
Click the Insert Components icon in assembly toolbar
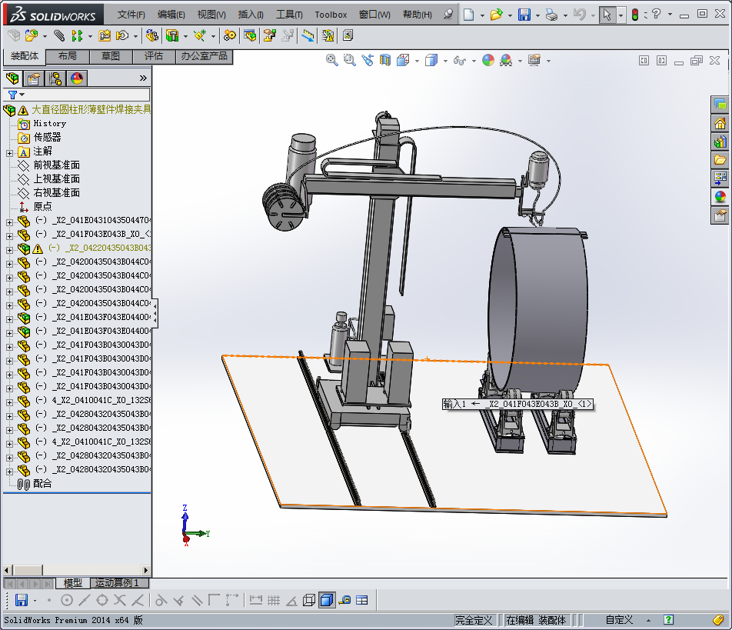click(x=32, y=35)
